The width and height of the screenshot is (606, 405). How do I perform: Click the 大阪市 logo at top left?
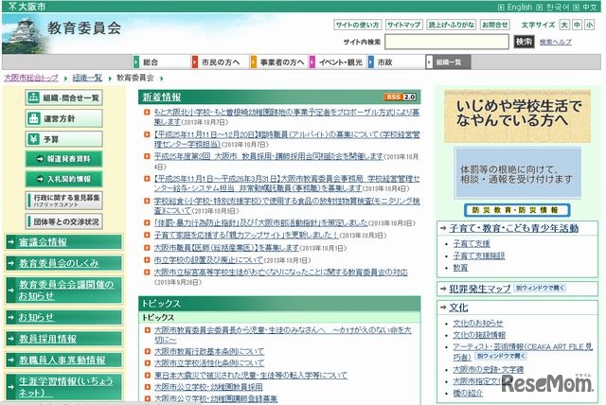tap(27, 7)
